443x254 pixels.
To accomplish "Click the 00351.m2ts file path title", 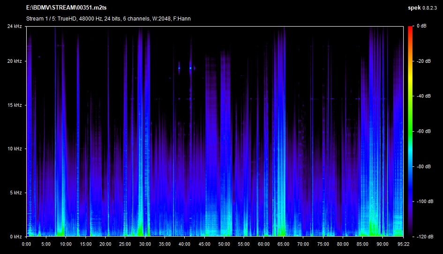I will [x=66, y=8].
